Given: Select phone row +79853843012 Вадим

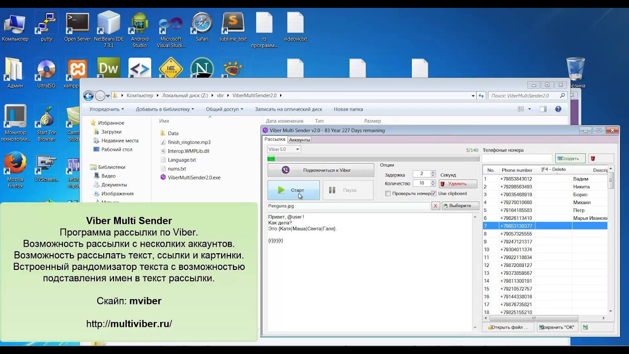Looking at the screenshot, I should coord(545,179).
